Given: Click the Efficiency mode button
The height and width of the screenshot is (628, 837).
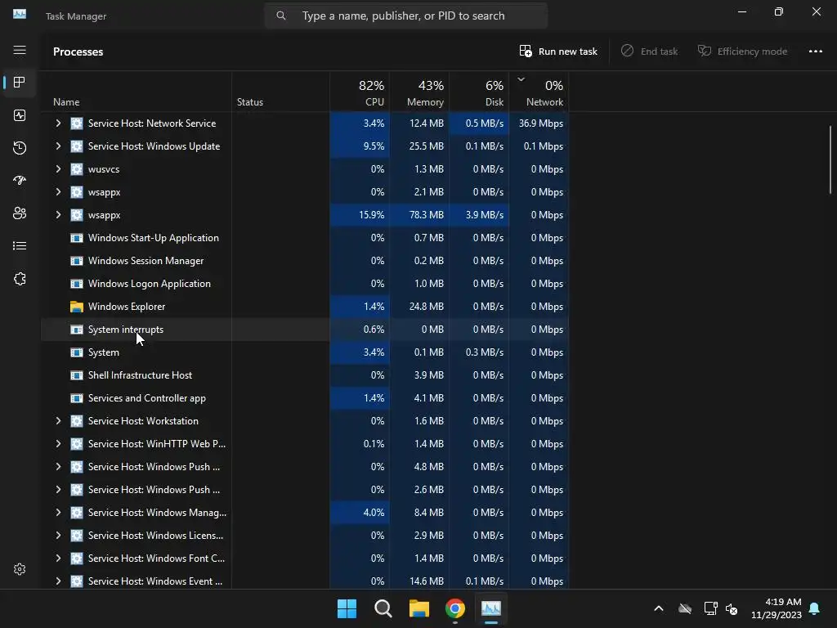Looking at the screenshot, I should 742,52.
